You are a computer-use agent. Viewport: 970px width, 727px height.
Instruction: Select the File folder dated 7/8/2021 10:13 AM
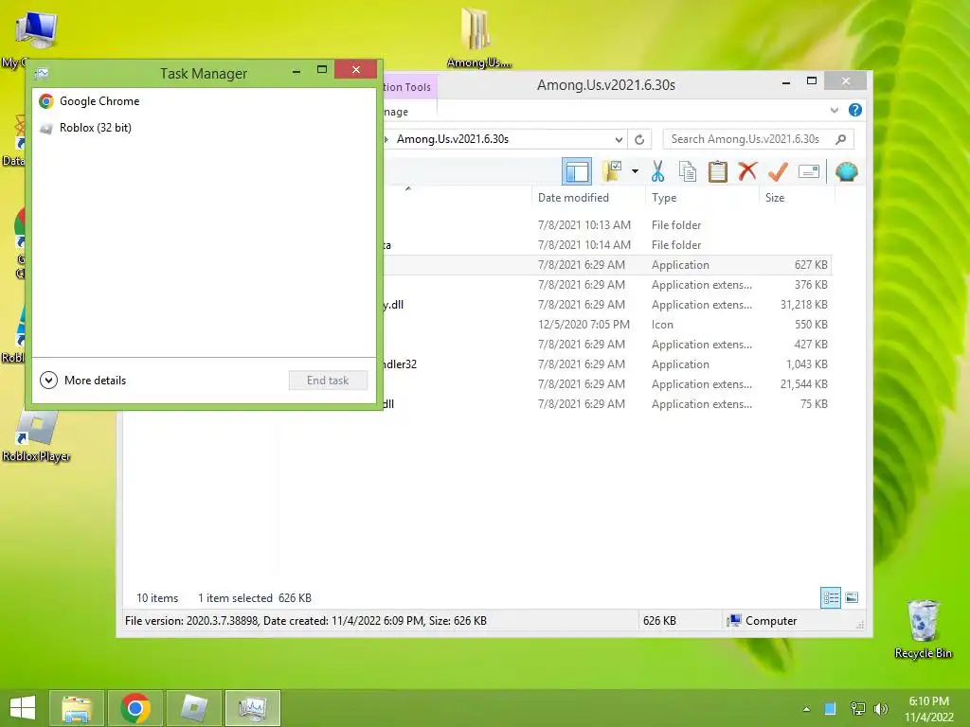pos(606,225)
